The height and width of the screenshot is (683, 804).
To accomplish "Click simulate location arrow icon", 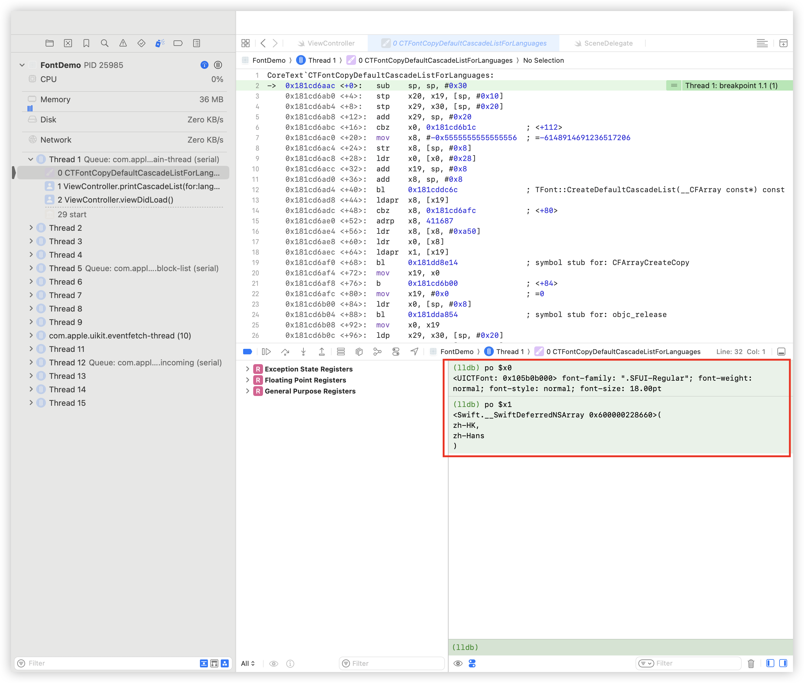I will pyautogui.click(x=414, y=352).
